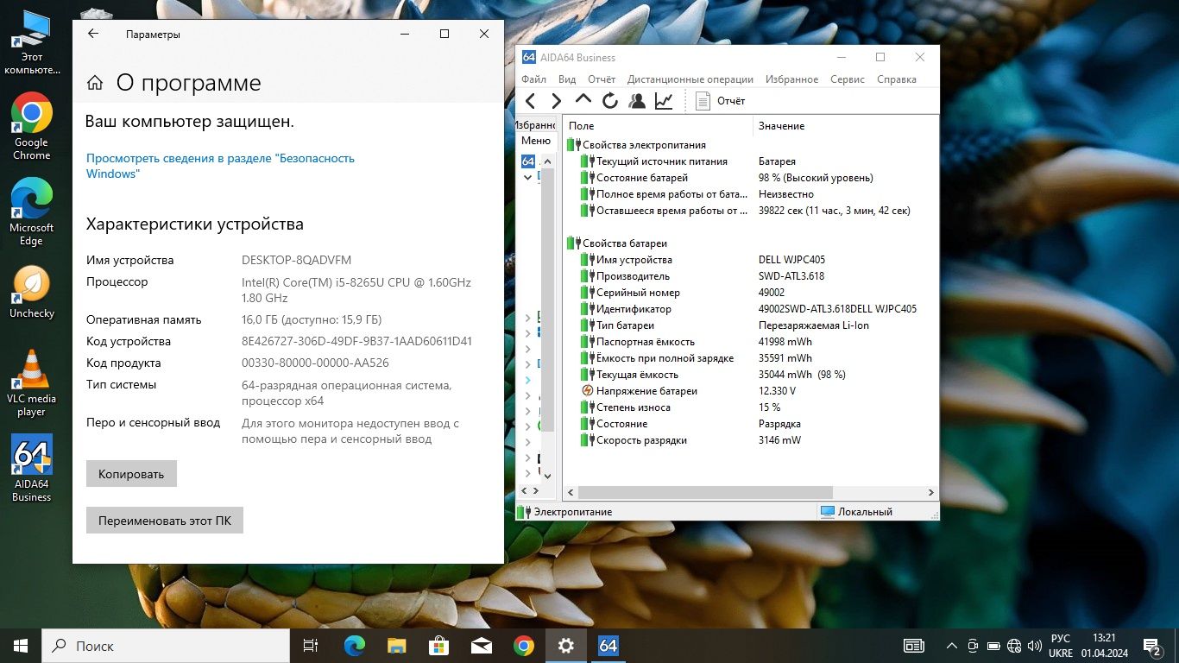Open AIDA64 graph chart icon
The height and width of the screenshot is (663, 1179).
(664, 101)
